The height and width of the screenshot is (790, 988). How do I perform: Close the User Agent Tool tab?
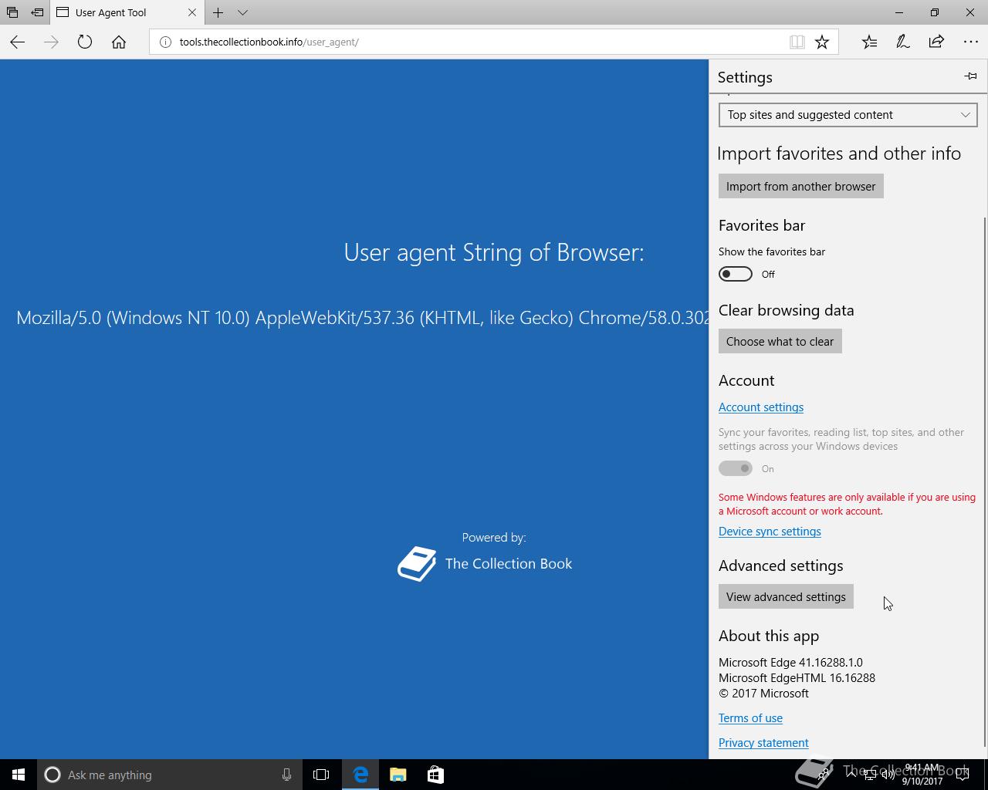[192, 12]
